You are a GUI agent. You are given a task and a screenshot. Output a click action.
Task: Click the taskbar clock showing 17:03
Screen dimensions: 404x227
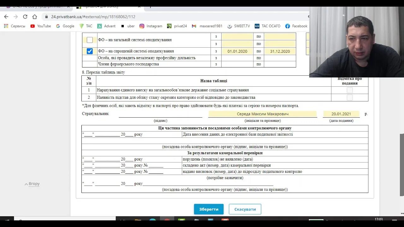tap(379, 219)
